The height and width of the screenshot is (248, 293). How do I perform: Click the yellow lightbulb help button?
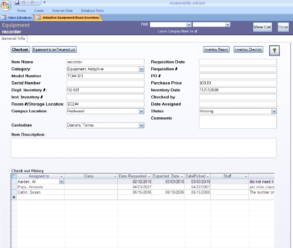[274, 50]
